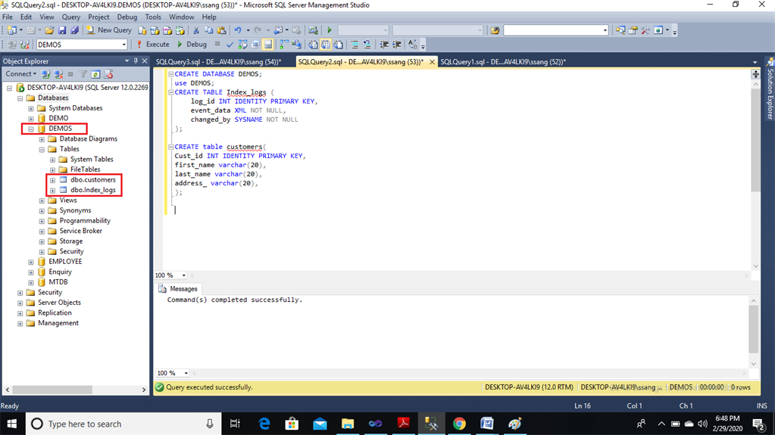
Task: Open Chrome from the Windows taskbar
Action: (459, 424)
